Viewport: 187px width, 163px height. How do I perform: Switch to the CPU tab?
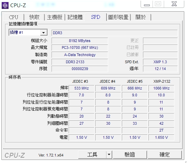pyautogui.click(x=13, y=17)
